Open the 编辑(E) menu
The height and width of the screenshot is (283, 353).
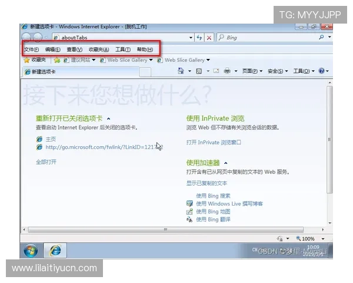(53, 50)
